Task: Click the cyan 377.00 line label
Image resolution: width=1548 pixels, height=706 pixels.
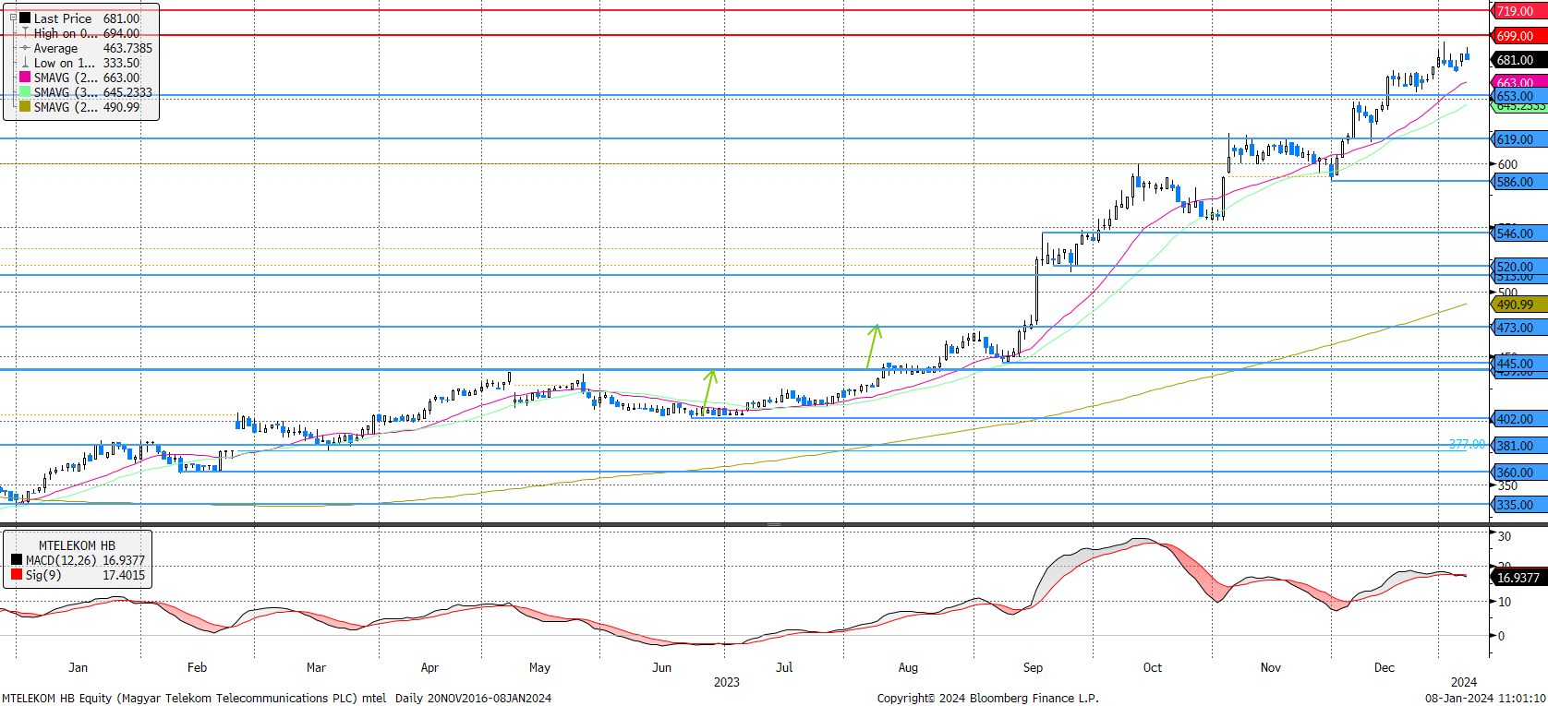Action: (x=1467, y=445)
